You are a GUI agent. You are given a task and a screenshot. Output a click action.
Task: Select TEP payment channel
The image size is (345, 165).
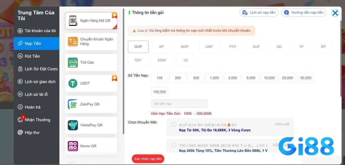pyautogui.click(x=138, y=60)
